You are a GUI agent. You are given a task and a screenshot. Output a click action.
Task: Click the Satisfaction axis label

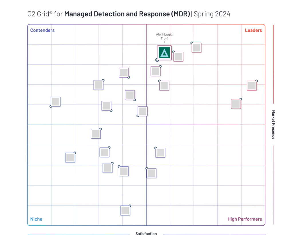point(146,234)
